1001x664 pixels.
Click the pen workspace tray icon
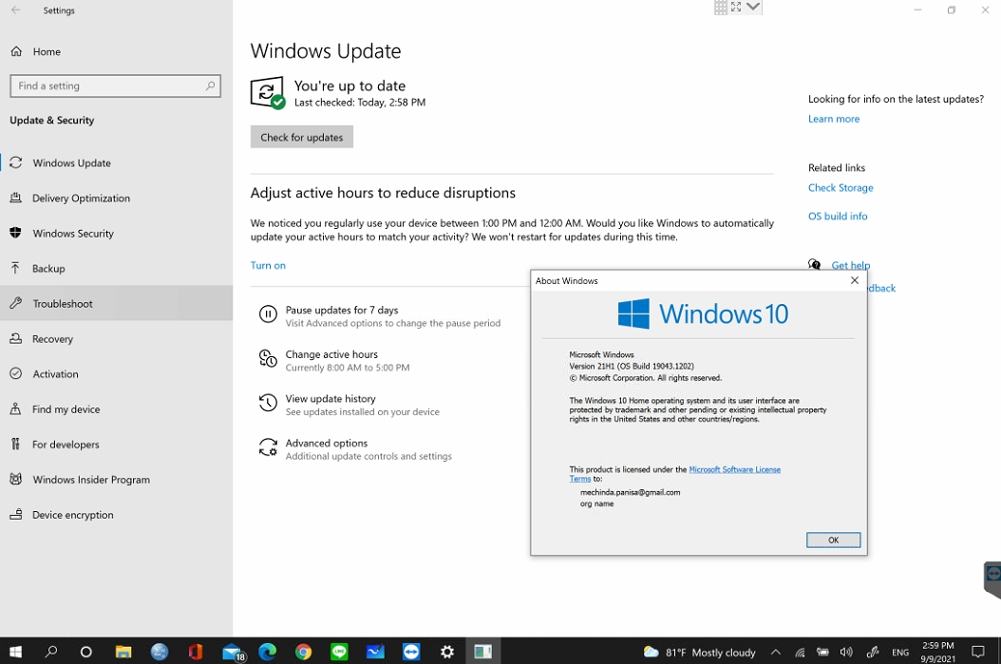(x=873, y=652)
